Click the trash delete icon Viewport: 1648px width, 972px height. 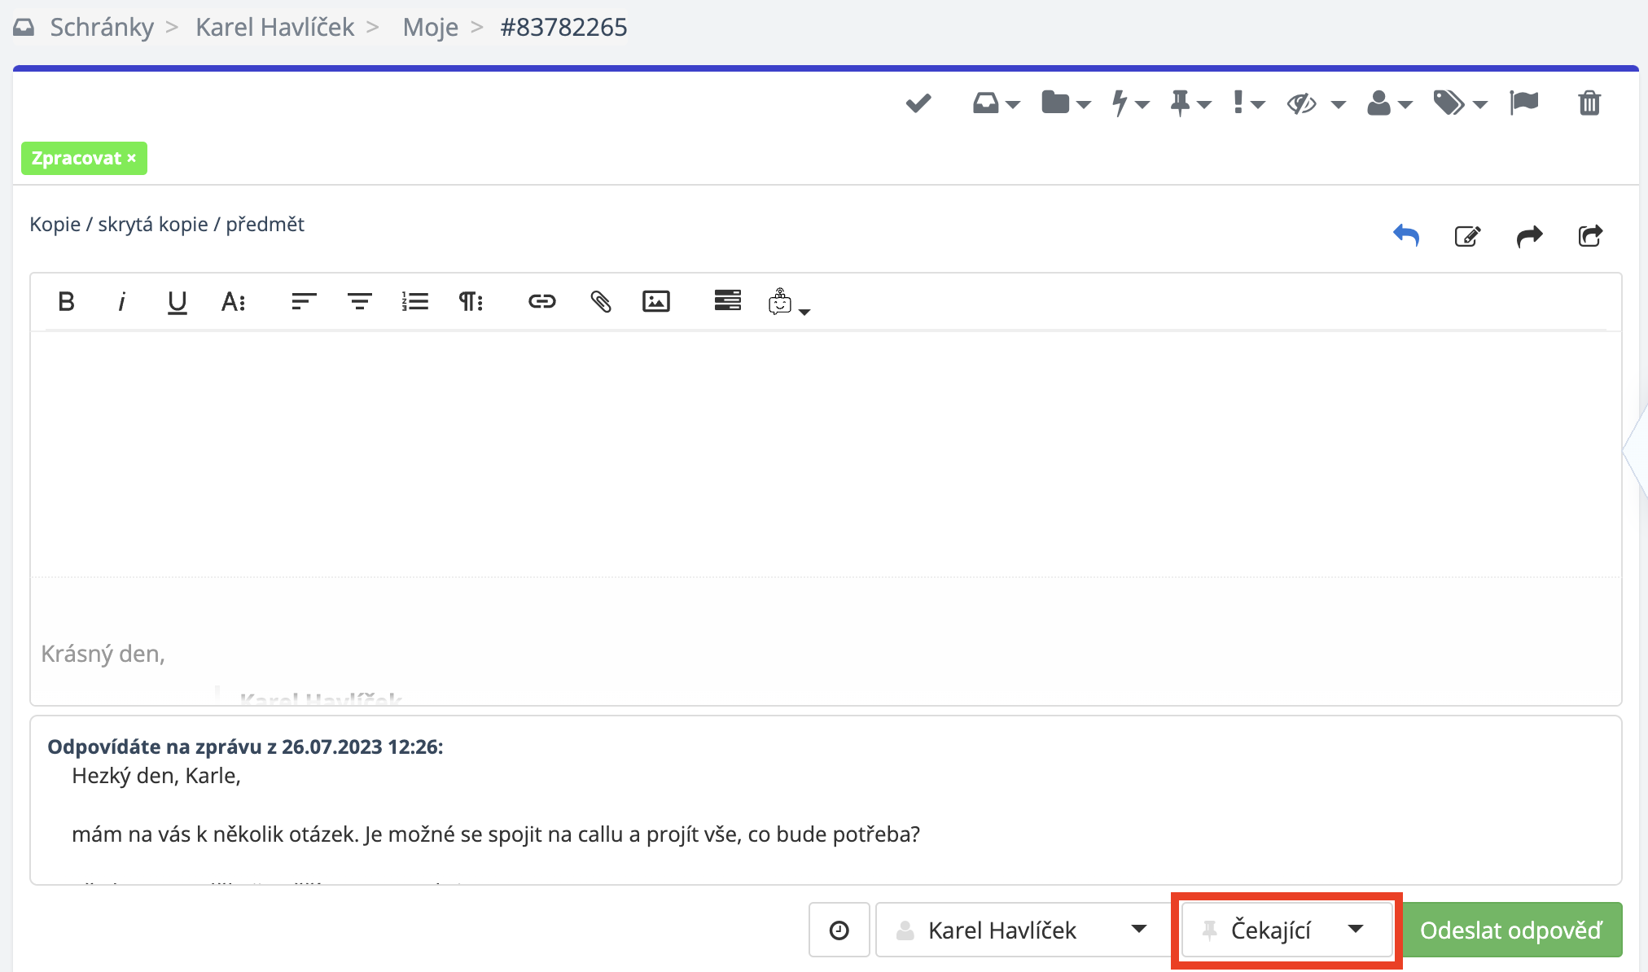(x=1589, y=103)
